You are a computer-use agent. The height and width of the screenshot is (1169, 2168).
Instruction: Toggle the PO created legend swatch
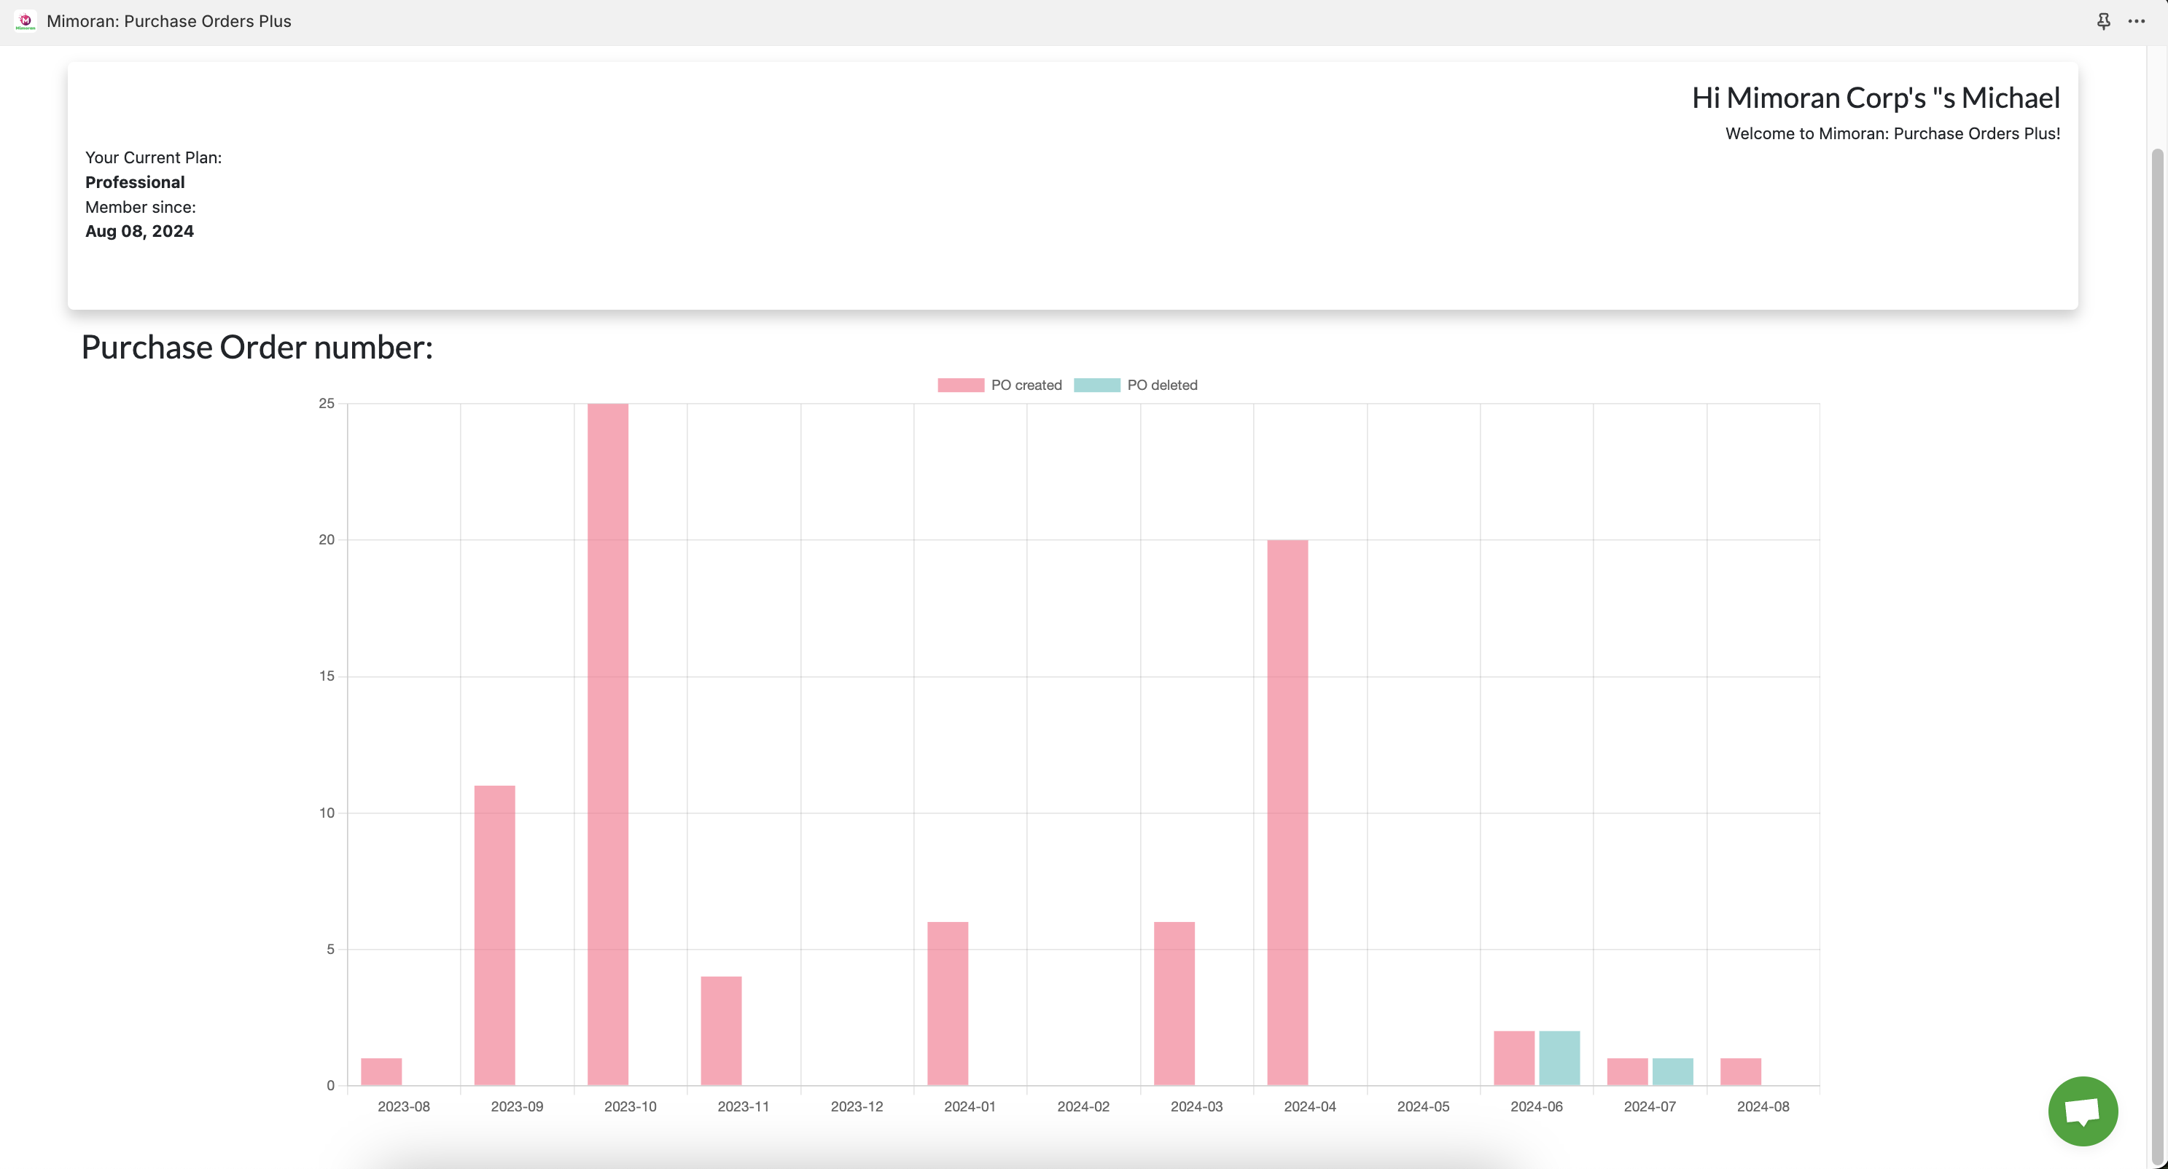tap(960, 385)
